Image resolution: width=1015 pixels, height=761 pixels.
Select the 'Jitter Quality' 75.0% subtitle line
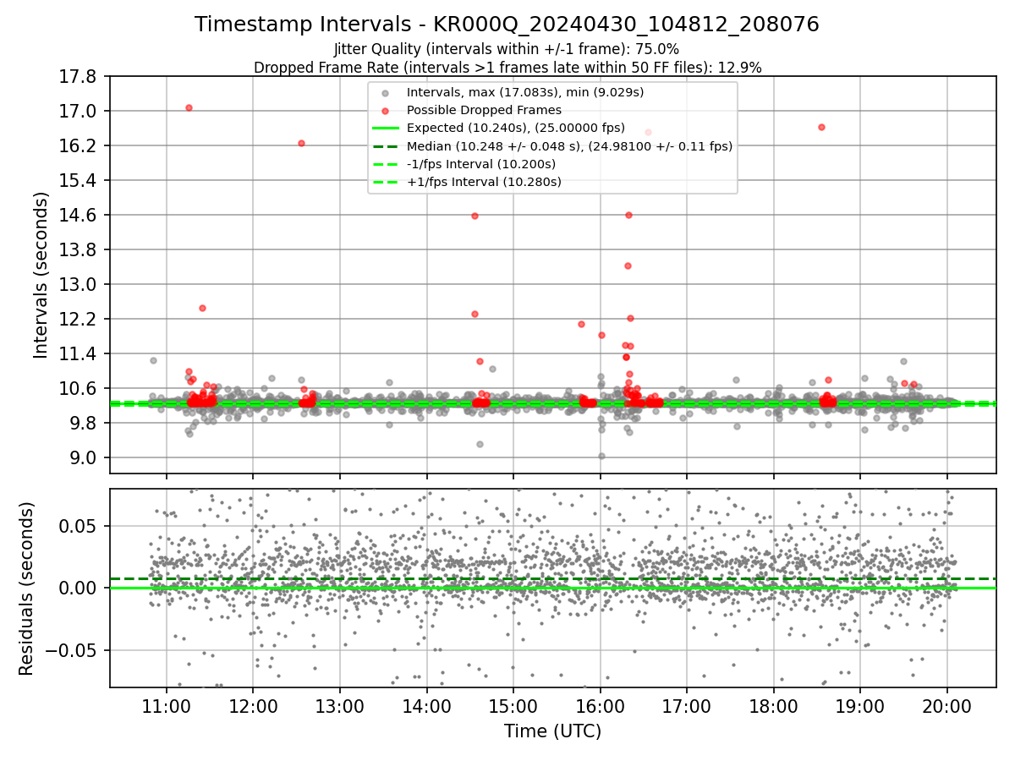point(507,49)
